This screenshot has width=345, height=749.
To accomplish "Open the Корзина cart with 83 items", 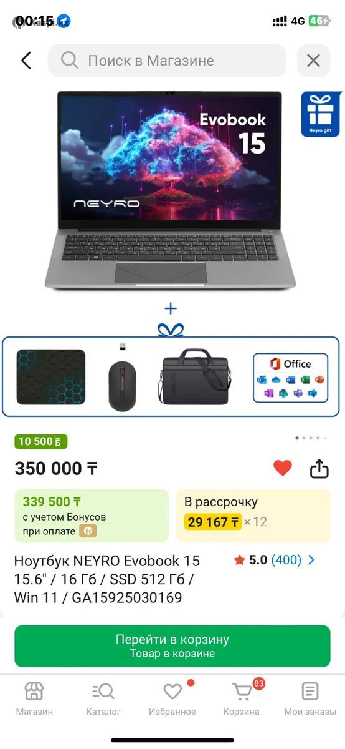I will 242,699.
